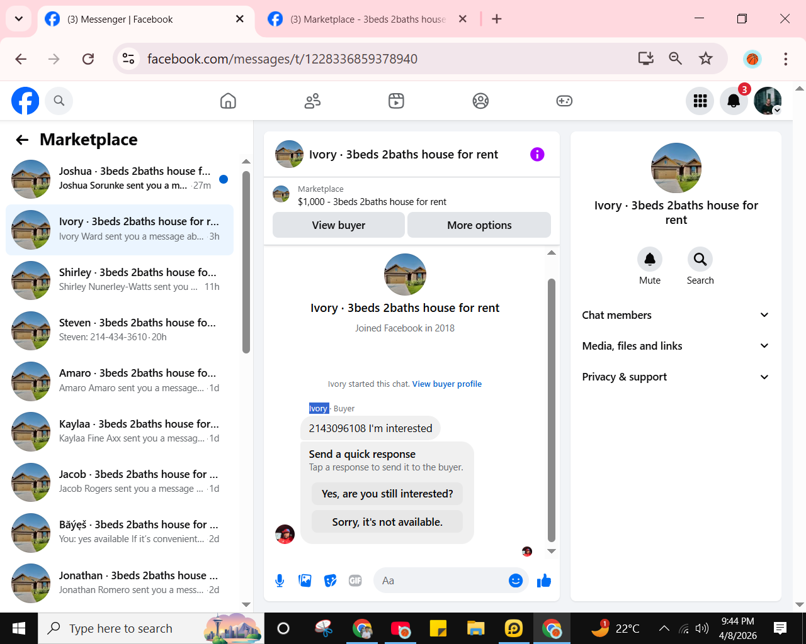806x644 pixels.
Task: Open the Gaming controller icon
Action: 564,101
